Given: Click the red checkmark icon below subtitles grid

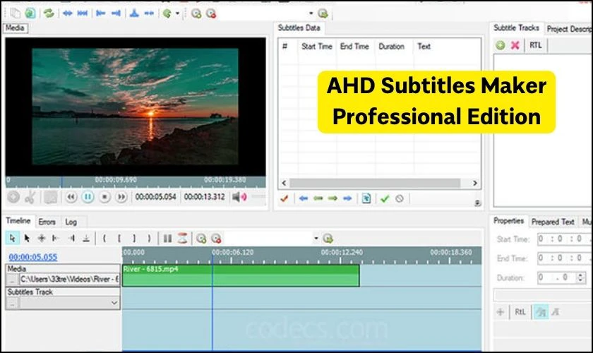Looking at the screenshot, I should click(284, 198).
